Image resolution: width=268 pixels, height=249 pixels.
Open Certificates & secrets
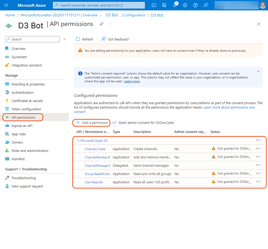(x=27, y=101)
